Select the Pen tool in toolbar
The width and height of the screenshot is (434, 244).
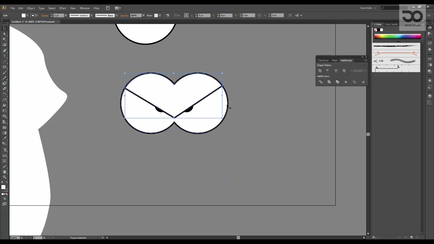click(x=4, y=50)
